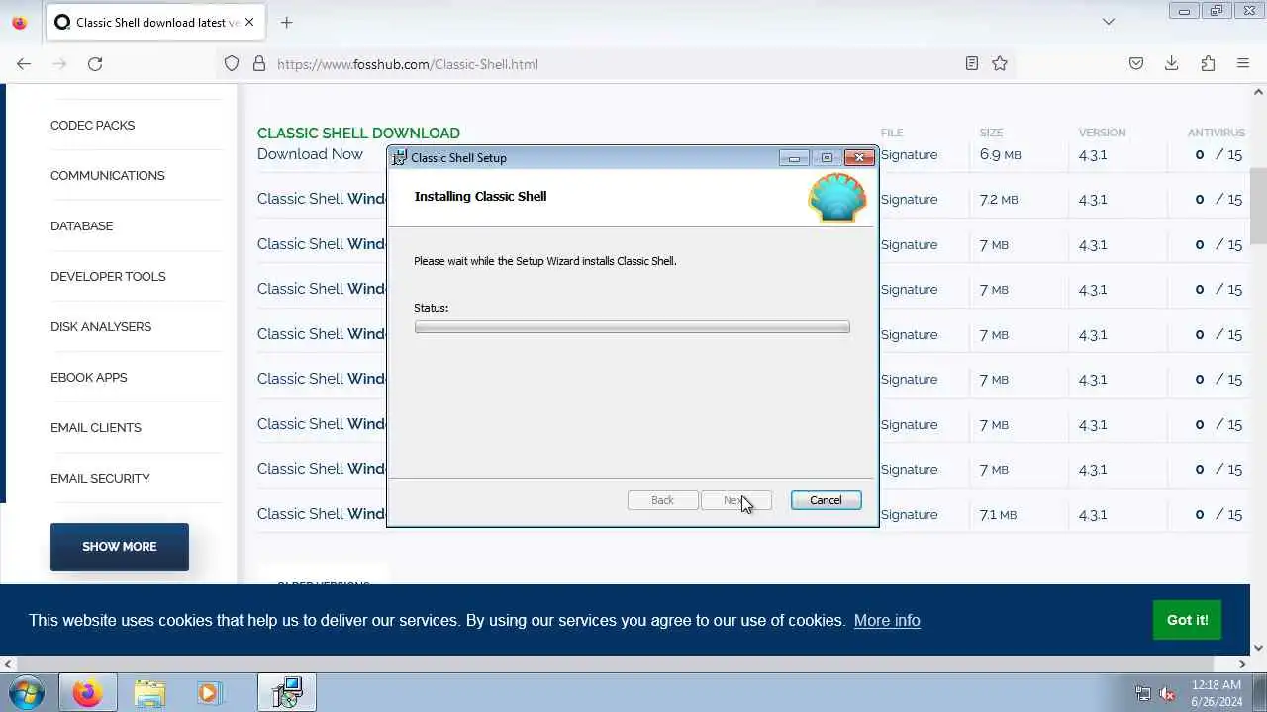The width and height of the screenshot is (1267, 712).
Task: Click the muted volume tray icon
Action: point(1167,694)
